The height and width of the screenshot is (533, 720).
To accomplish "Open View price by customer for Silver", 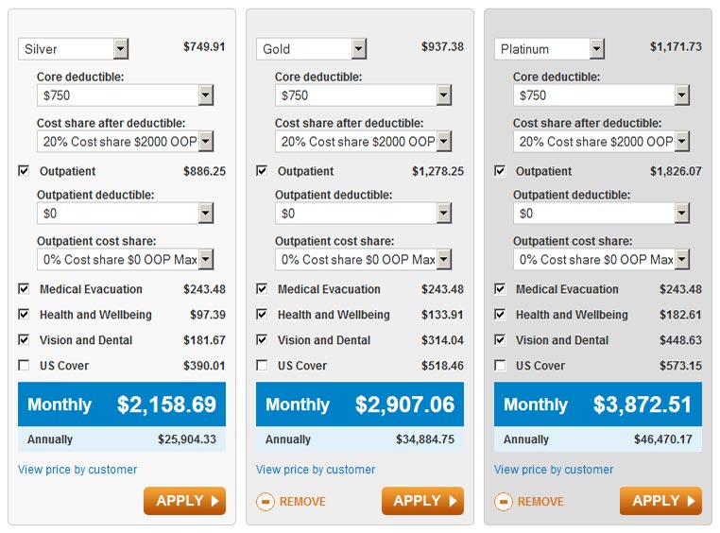I will pyautogui.click(x=77, y=469).
